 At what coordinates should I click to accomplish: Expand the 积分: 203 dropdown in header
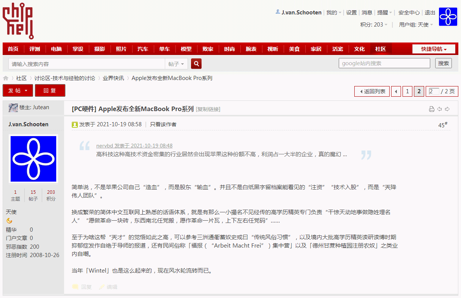click(x=374, y=25)
